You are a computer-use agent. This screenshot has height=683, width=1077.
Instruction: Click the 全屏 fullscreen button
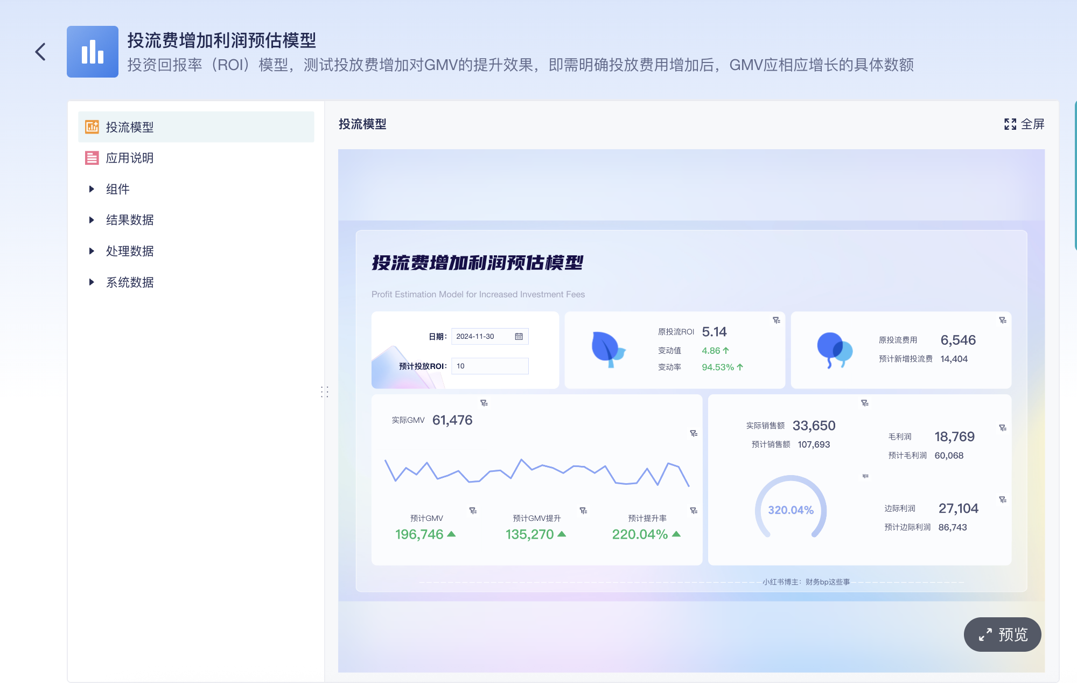1024,124
